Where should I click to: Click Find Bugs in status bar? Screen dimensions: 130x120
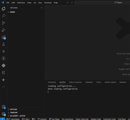122,119
